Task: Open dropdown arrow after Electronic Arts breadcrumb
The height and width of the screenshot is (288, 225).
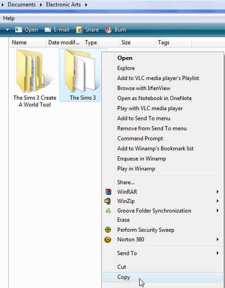Action: pyautogui.click(x=86, y=5)
